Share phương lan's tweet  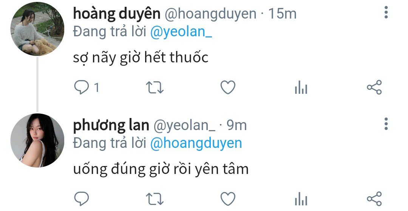tap(374, 199)
